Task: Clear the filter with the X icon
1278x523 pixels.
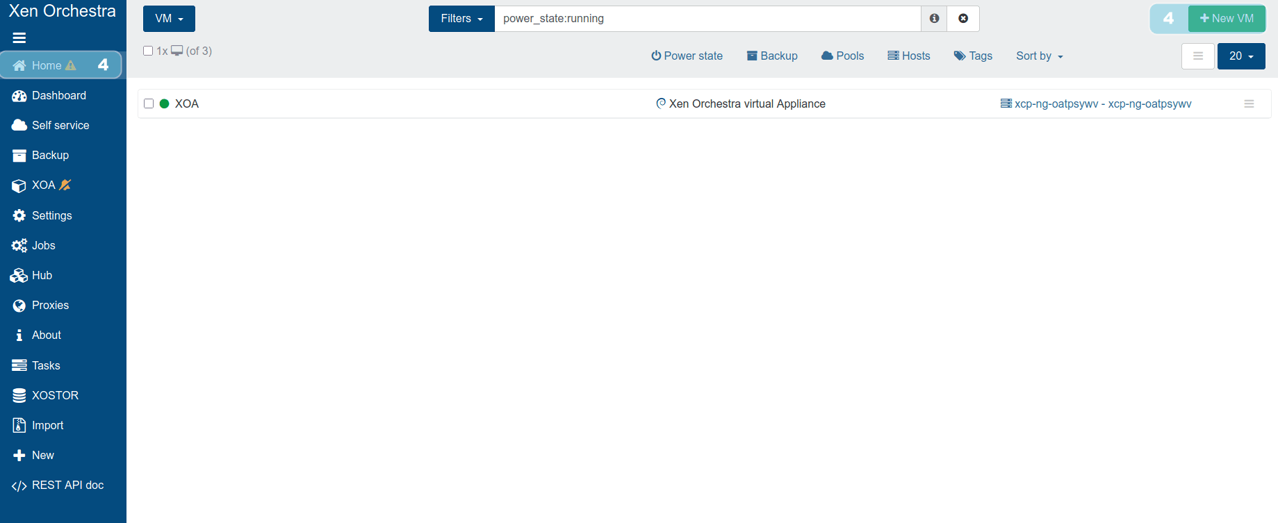Action: (963, 19)
